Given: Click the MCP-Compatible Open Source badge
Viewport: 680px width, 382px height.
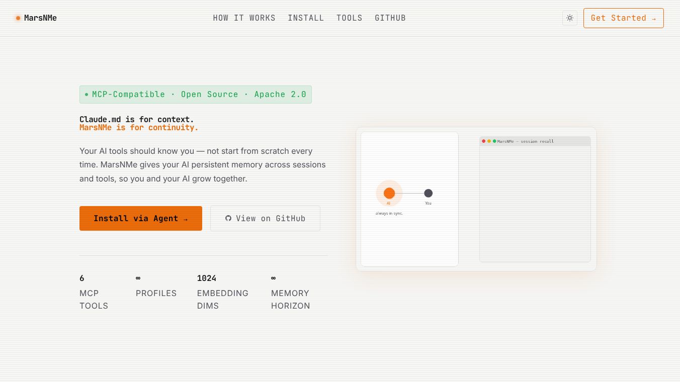Looking at the screenshot, I should coord(196,94).
